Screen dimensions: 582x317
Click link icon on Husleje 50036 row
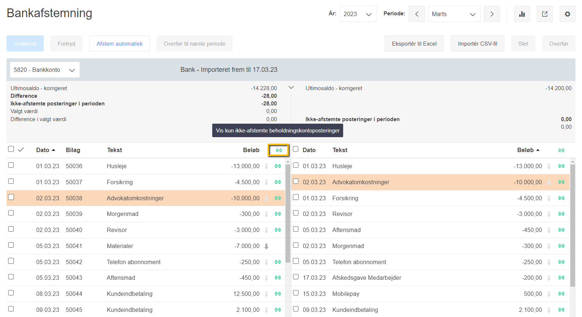(278, 166)
